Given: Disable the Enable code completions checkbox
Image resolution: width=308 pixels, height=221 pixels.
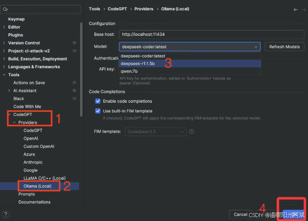Looking at the screenshot, I should (x=98, y=101).
